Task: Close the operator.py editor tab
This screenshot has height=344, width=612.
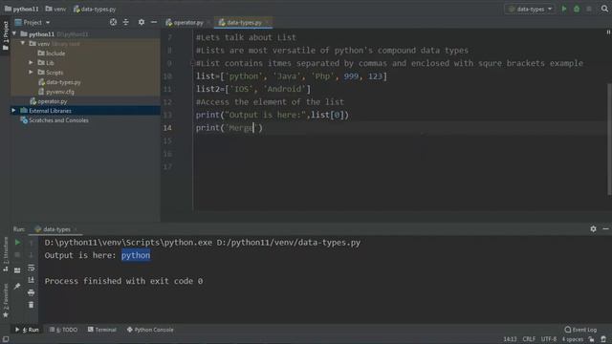Action: pos(208,23)
